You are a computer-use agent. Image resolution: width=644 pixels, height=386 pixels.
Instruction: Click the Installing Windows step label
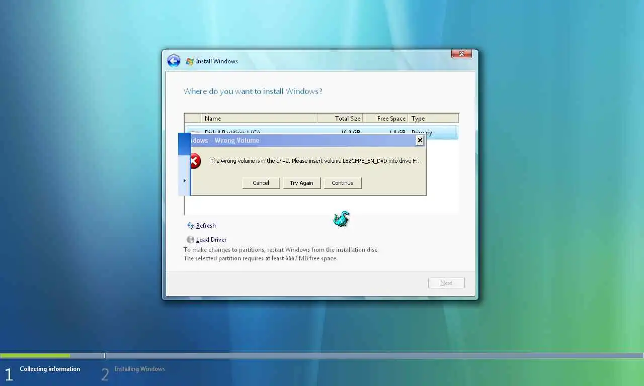[x=139, y=369]
